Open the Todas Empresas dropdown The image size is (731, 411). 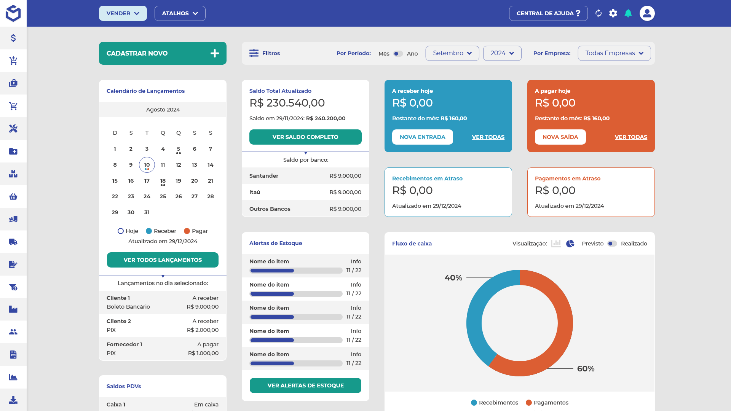(614, 53)
